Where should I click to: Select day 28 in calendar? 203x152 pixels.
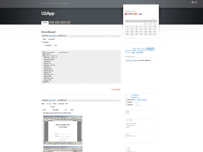(x=141, y=34)
